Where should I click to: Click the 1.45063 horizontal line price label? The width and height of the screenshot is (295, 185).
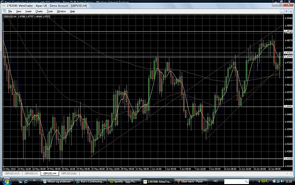tap(288, 106)
